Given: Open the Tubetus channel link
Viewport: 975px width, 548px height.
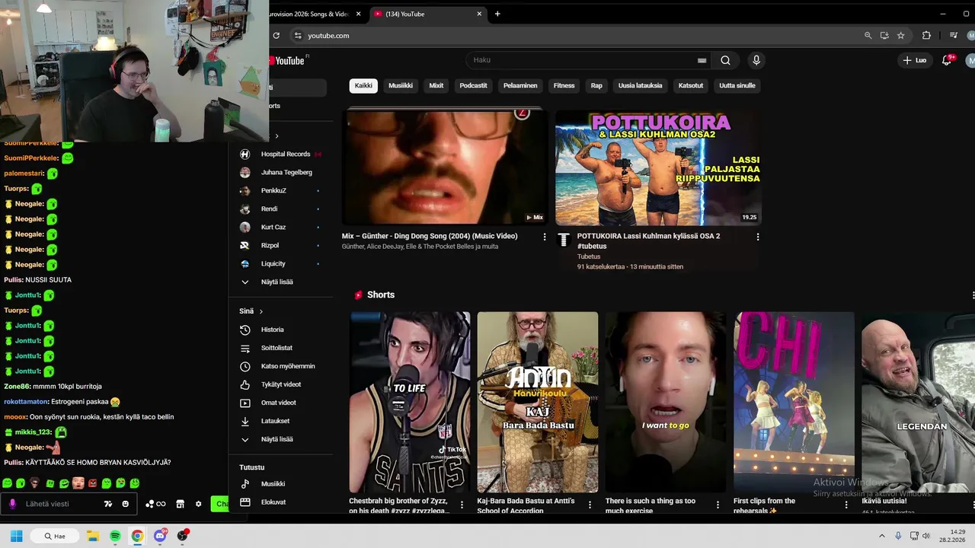Looking at the screenshot, I should [589, 256].
